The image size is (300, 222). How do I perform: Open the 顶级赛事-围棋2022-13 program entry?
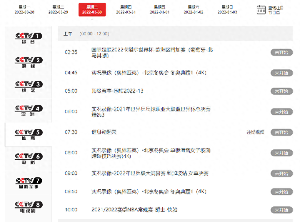point(117,91)
